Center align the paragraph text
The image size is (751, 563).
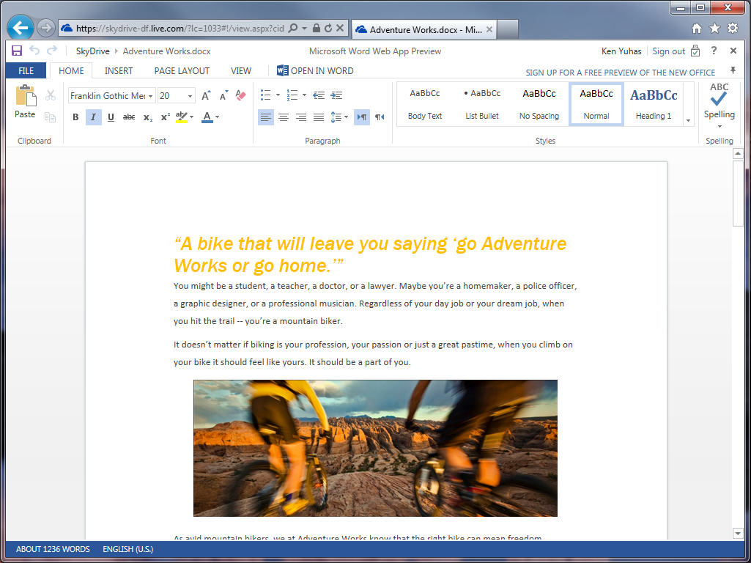(x=283, y=117)
